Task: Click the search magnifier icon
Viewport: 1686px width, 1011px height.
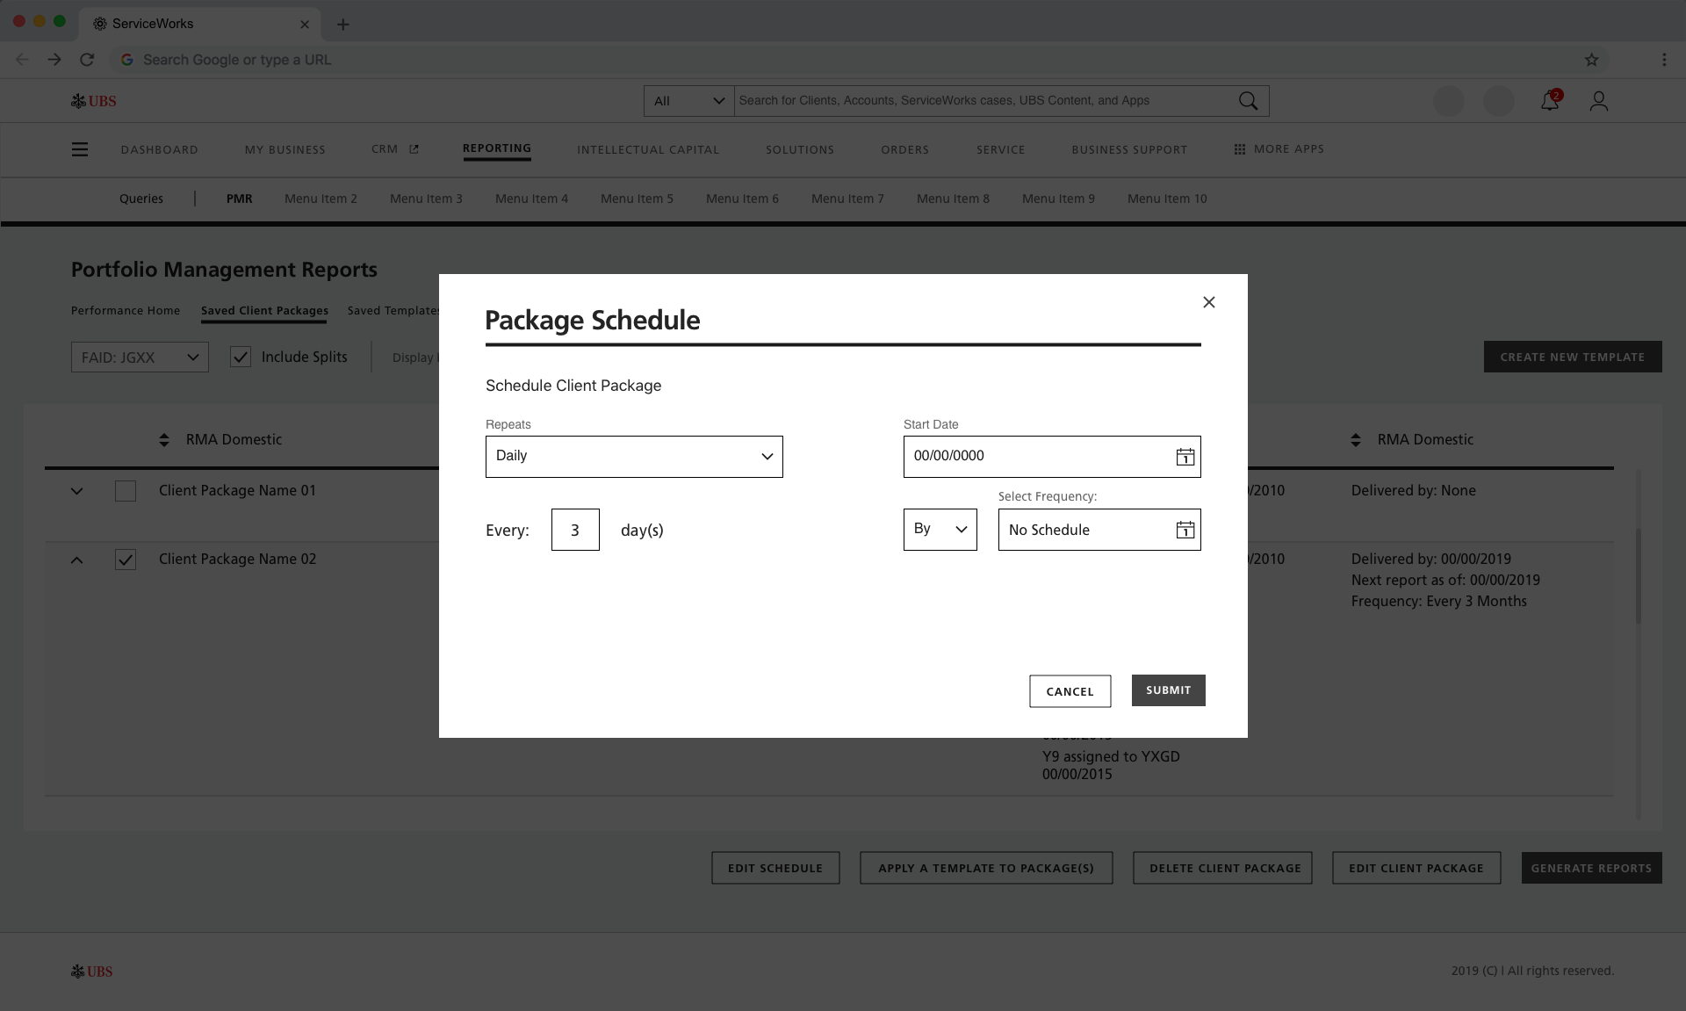Action: click(x=1247, y=101)
